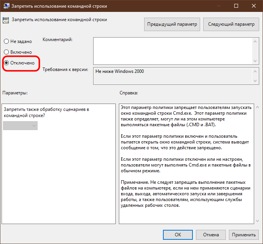263x244 pixels.
Task: Click the version requirements scroll up arrow
Action: tap(255, 71)
